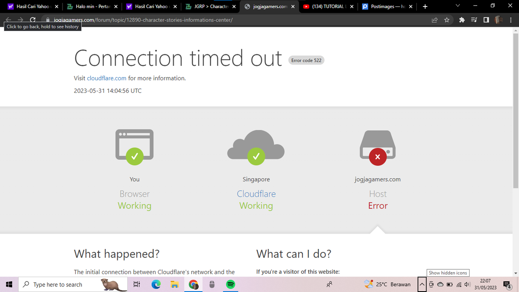Click the browser forward arrow
The image size is (519, 292).
pyautogui.click(x=20, y=19)
